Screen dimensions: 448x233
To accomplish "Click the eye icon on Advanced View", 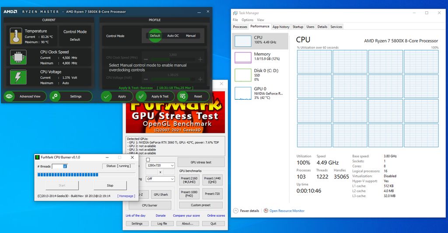I will tap(9, 96).
